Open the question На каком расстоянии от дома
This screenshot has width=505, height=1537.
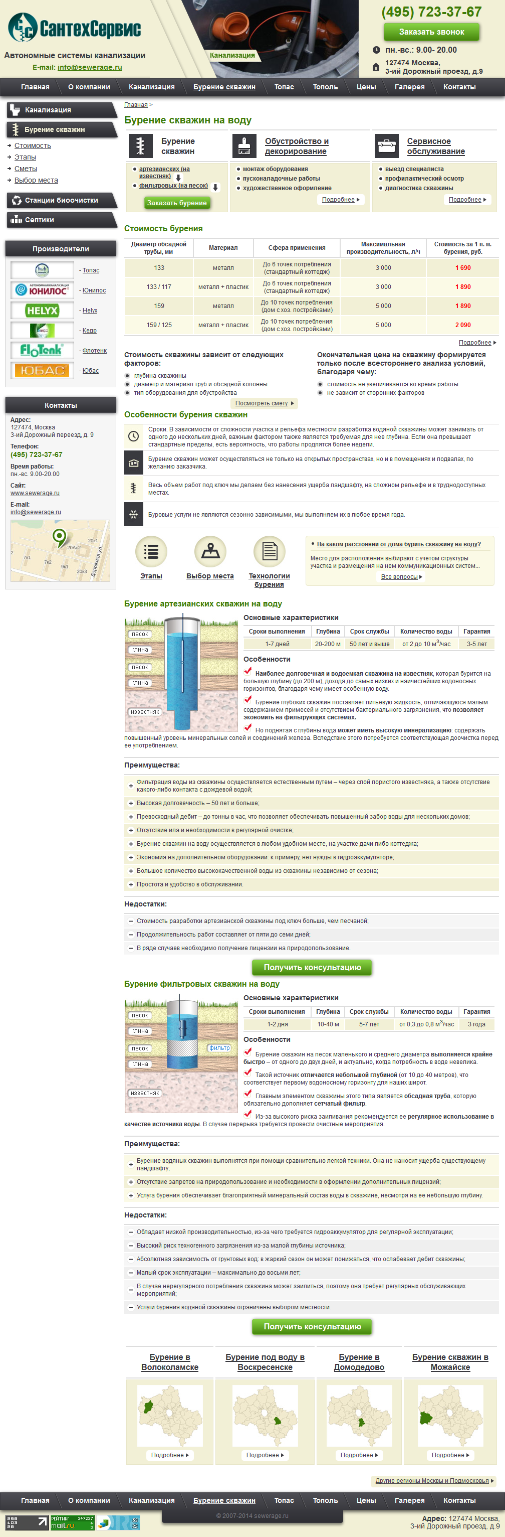(399, 544)
